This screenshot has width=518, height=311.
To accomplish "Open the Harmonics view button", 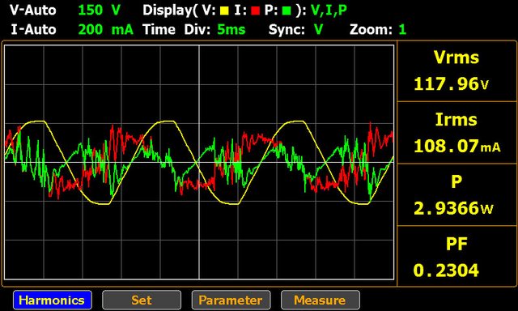I will tap(53, 300).
